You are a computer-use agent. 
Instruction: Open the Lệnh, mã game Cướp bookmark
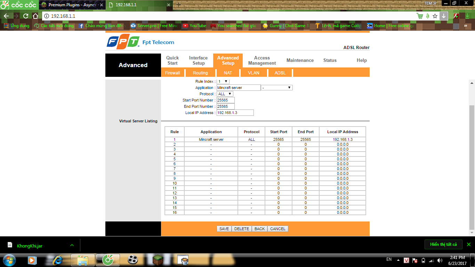point(338,26)
